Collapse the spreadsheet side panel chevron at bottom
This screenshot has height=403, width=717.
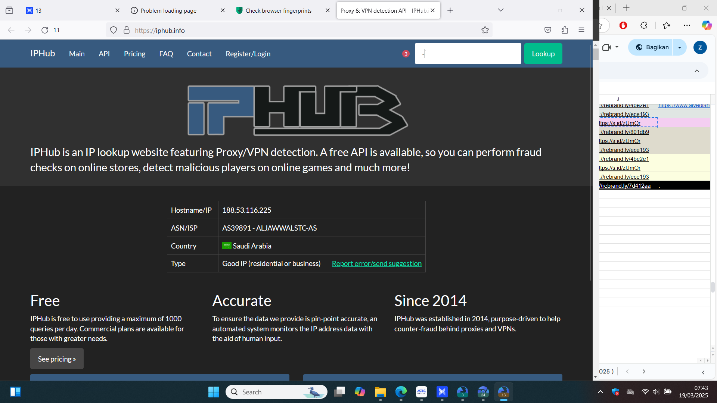pos(703,372)
